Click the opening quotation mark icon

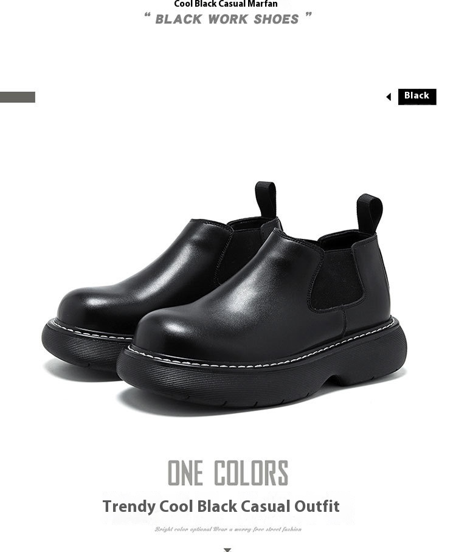pos(148,15)
